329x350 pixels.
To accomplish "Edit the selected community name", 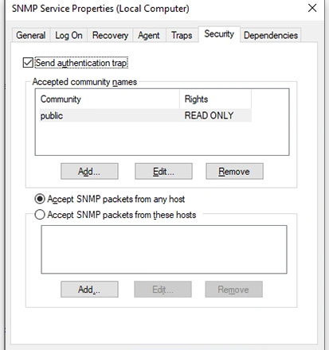I will (163, 171).
